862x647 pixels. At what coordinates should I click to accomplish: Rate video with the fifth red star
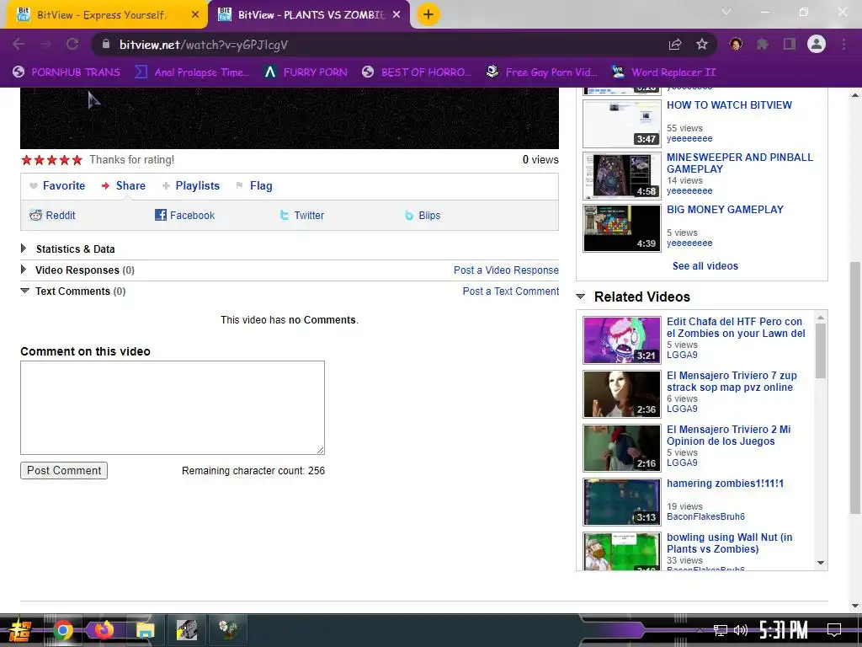[x=77, y=160]
